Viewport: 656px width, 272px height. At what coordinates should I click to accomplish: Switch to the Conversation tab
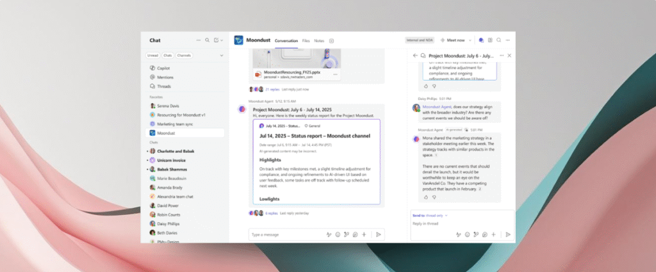click(x=286, y=41)
